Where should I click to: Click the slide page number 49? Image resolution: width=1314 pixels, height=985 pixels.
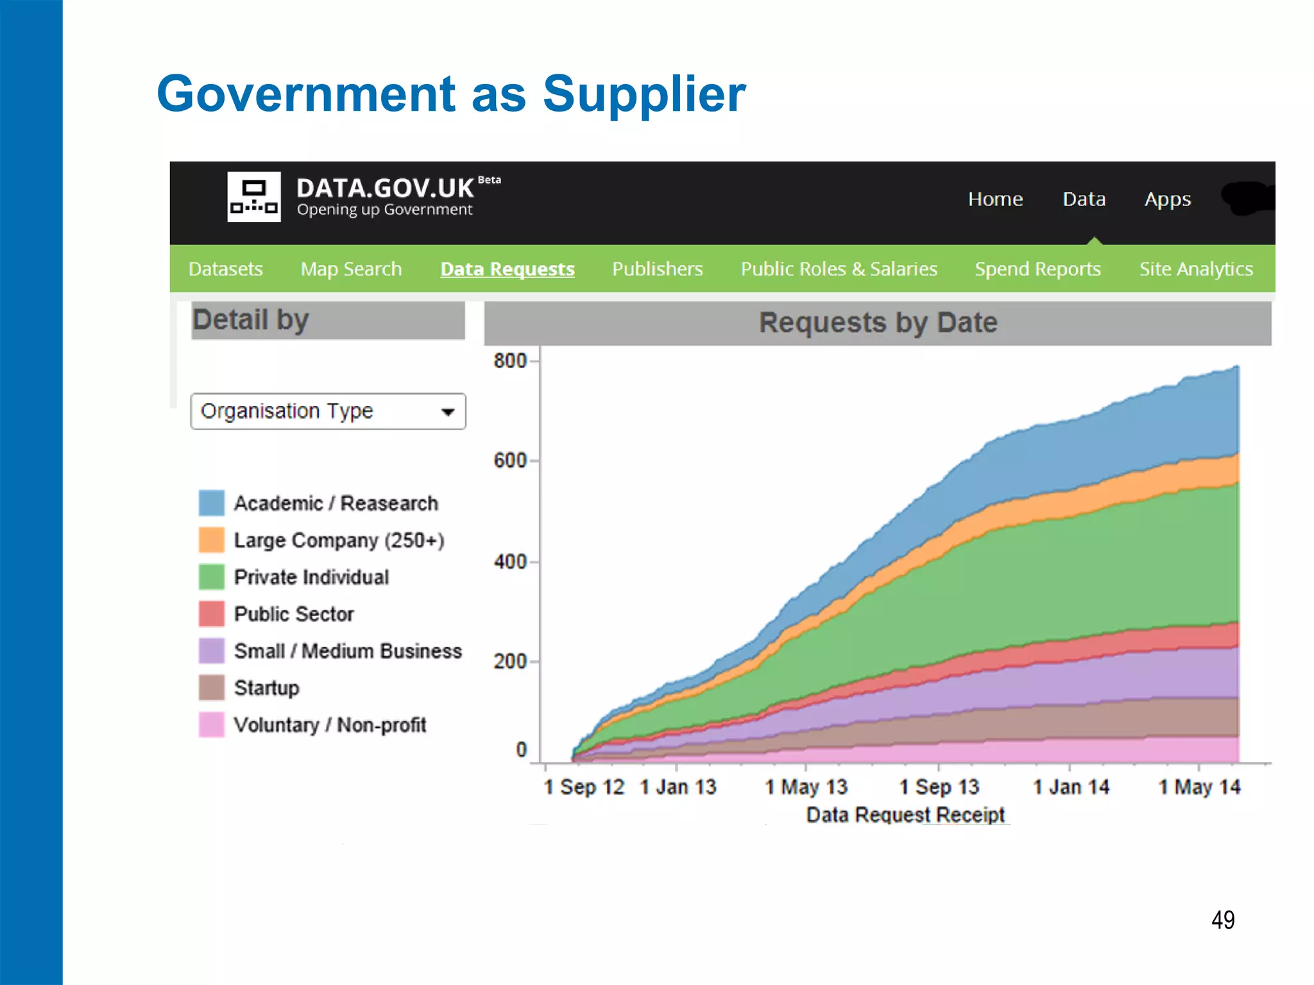[1223, 920]
